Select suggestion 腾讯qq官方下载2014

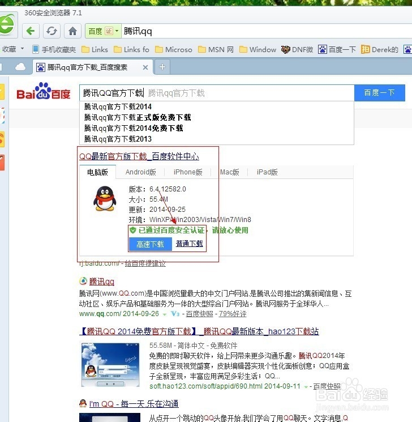click(x=217, y=106)
